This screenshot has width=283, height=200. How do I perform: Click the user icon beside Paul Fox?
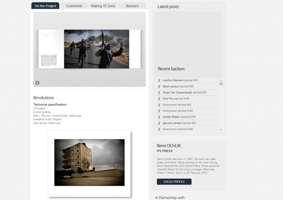159,98
